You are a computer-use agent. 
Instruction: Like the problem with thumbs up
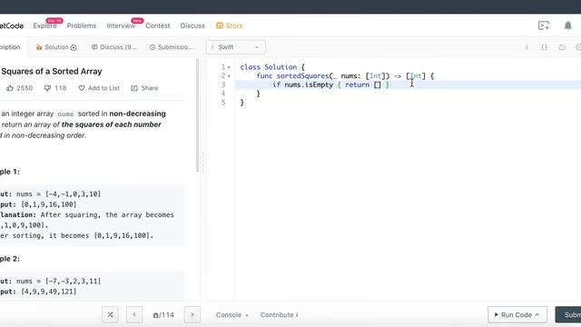click(x=20, y=88)
